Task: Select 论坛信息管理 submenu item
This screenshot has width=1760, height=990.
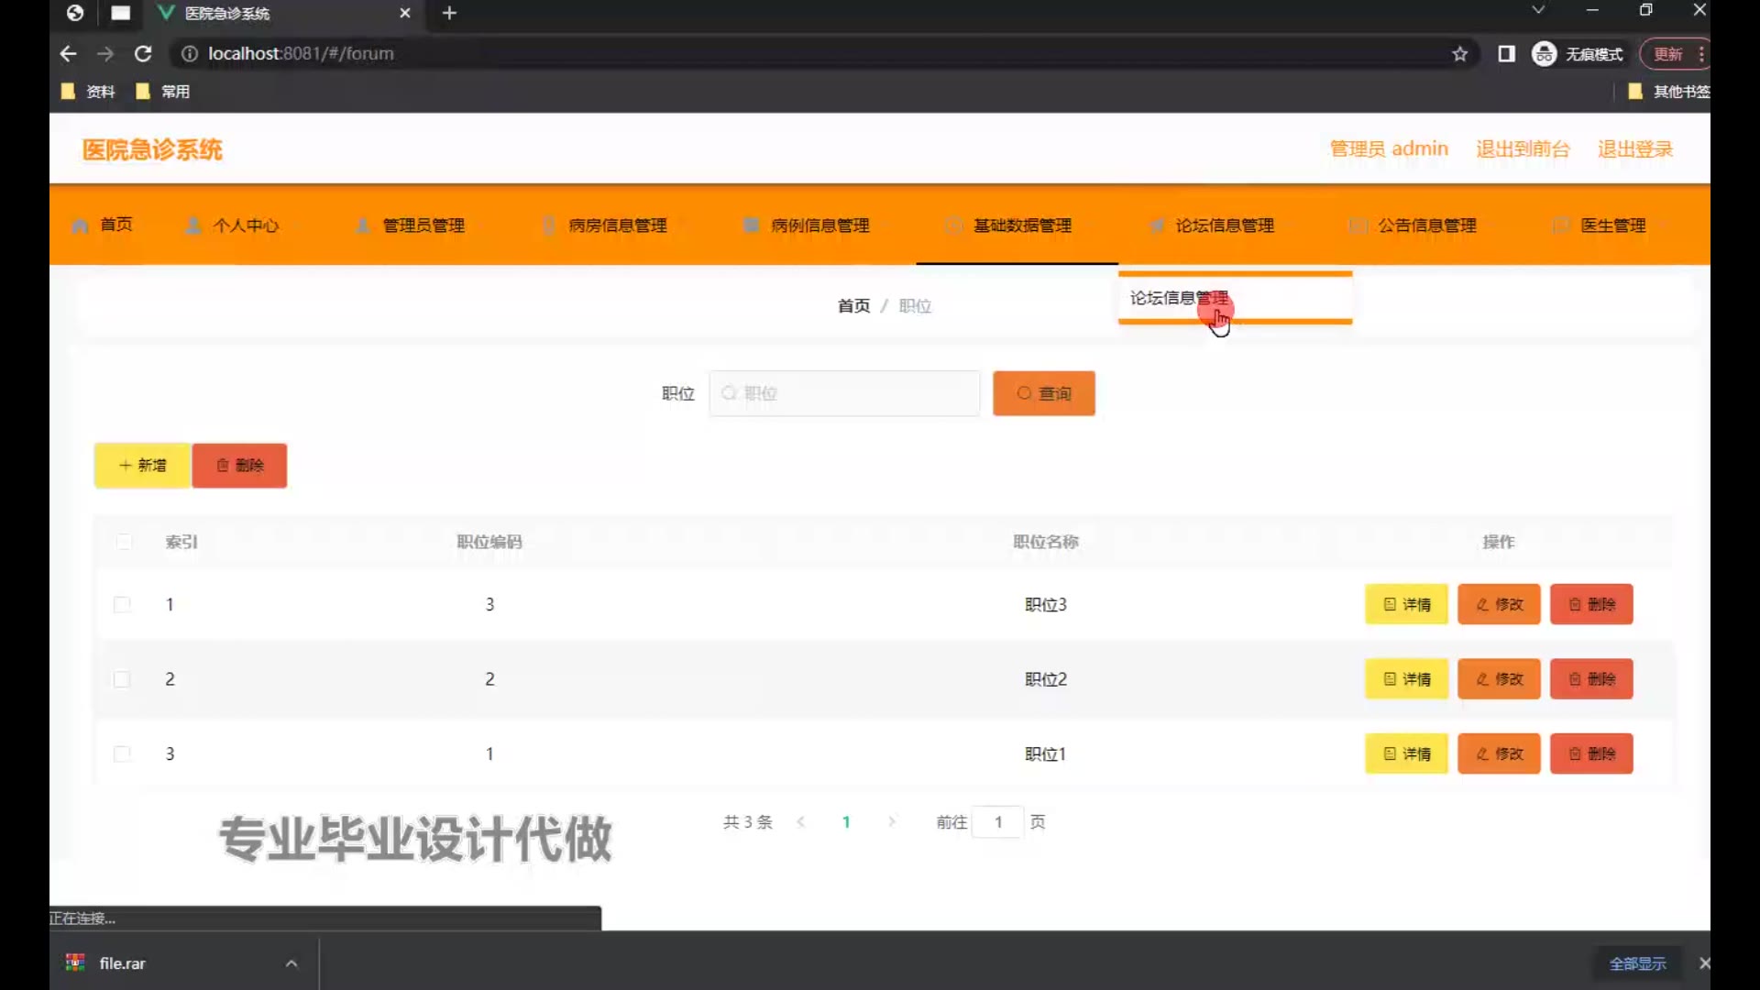Action: 1179,298
